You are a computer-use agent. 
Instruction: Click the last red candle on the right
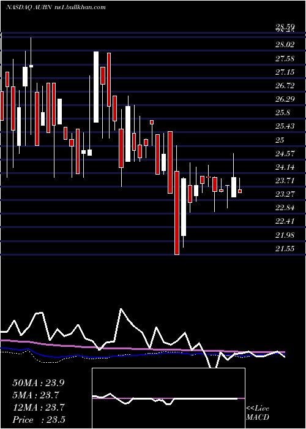coord(240,191)
